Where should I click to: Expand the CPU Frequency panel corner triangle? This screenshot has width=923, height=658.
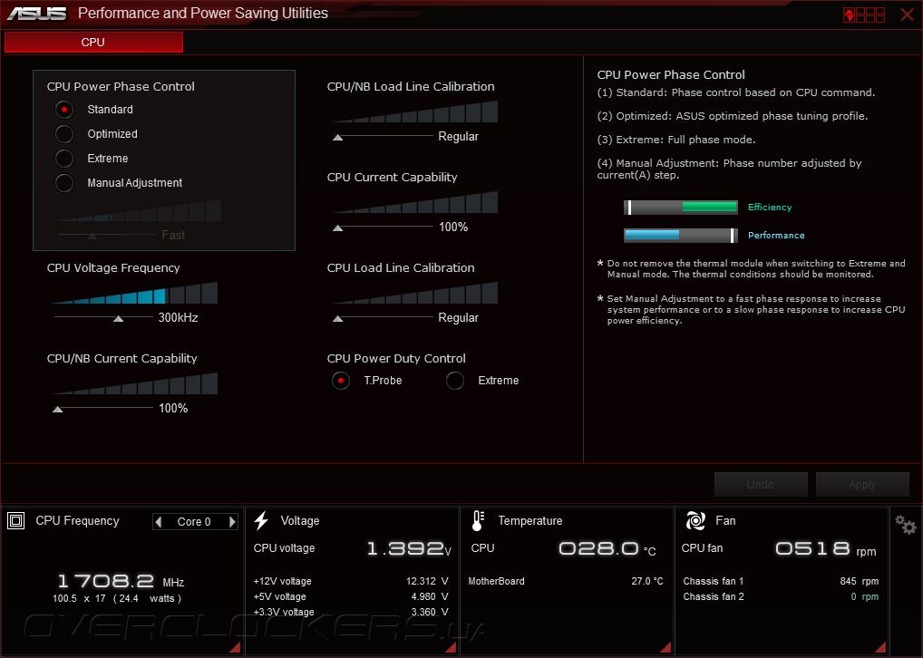236,647
